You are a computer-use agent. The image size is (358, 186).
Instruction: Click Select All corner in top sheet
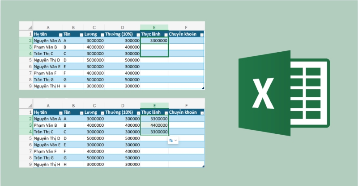point(30,28)
